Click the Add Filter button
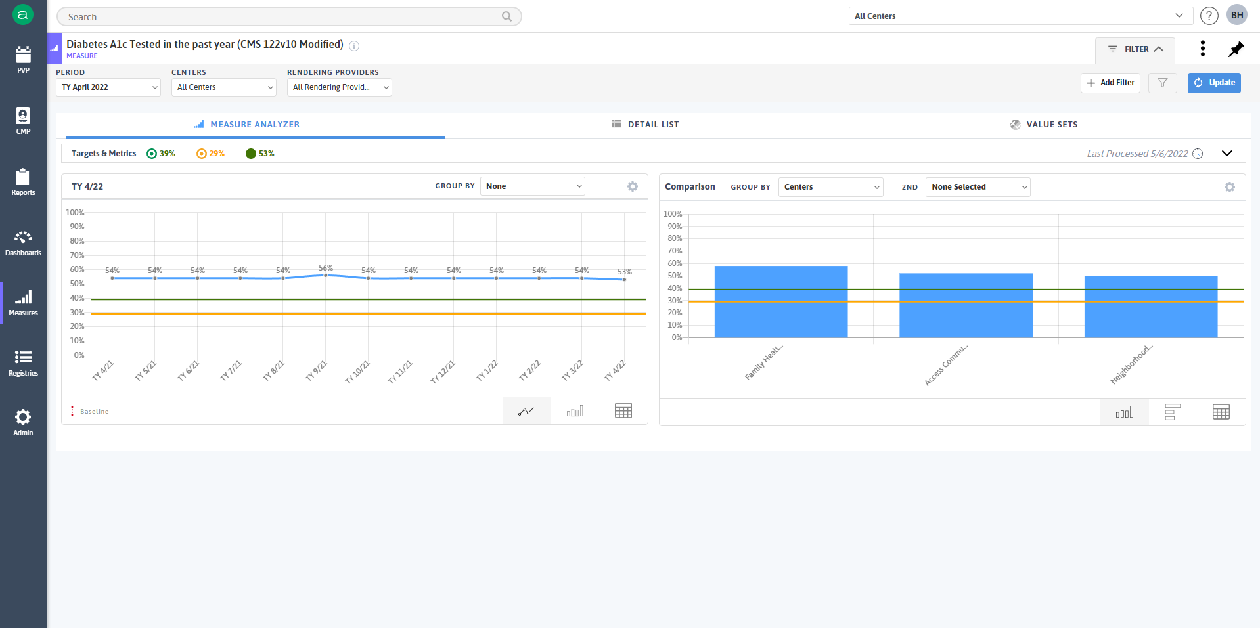Viewport: 1260px width, 631px height. tap(1110, 83)
